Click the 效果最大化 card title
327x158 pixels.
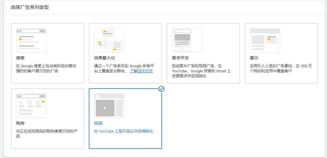tap(104, 58)
